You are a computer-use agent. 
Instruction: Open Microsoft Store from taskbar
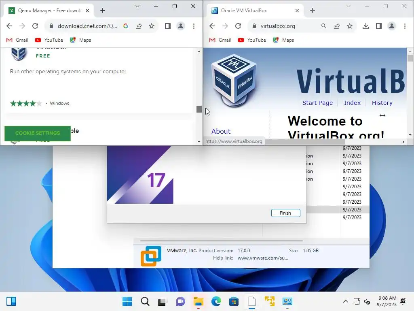pyautogui.click(x=234, y=301)
